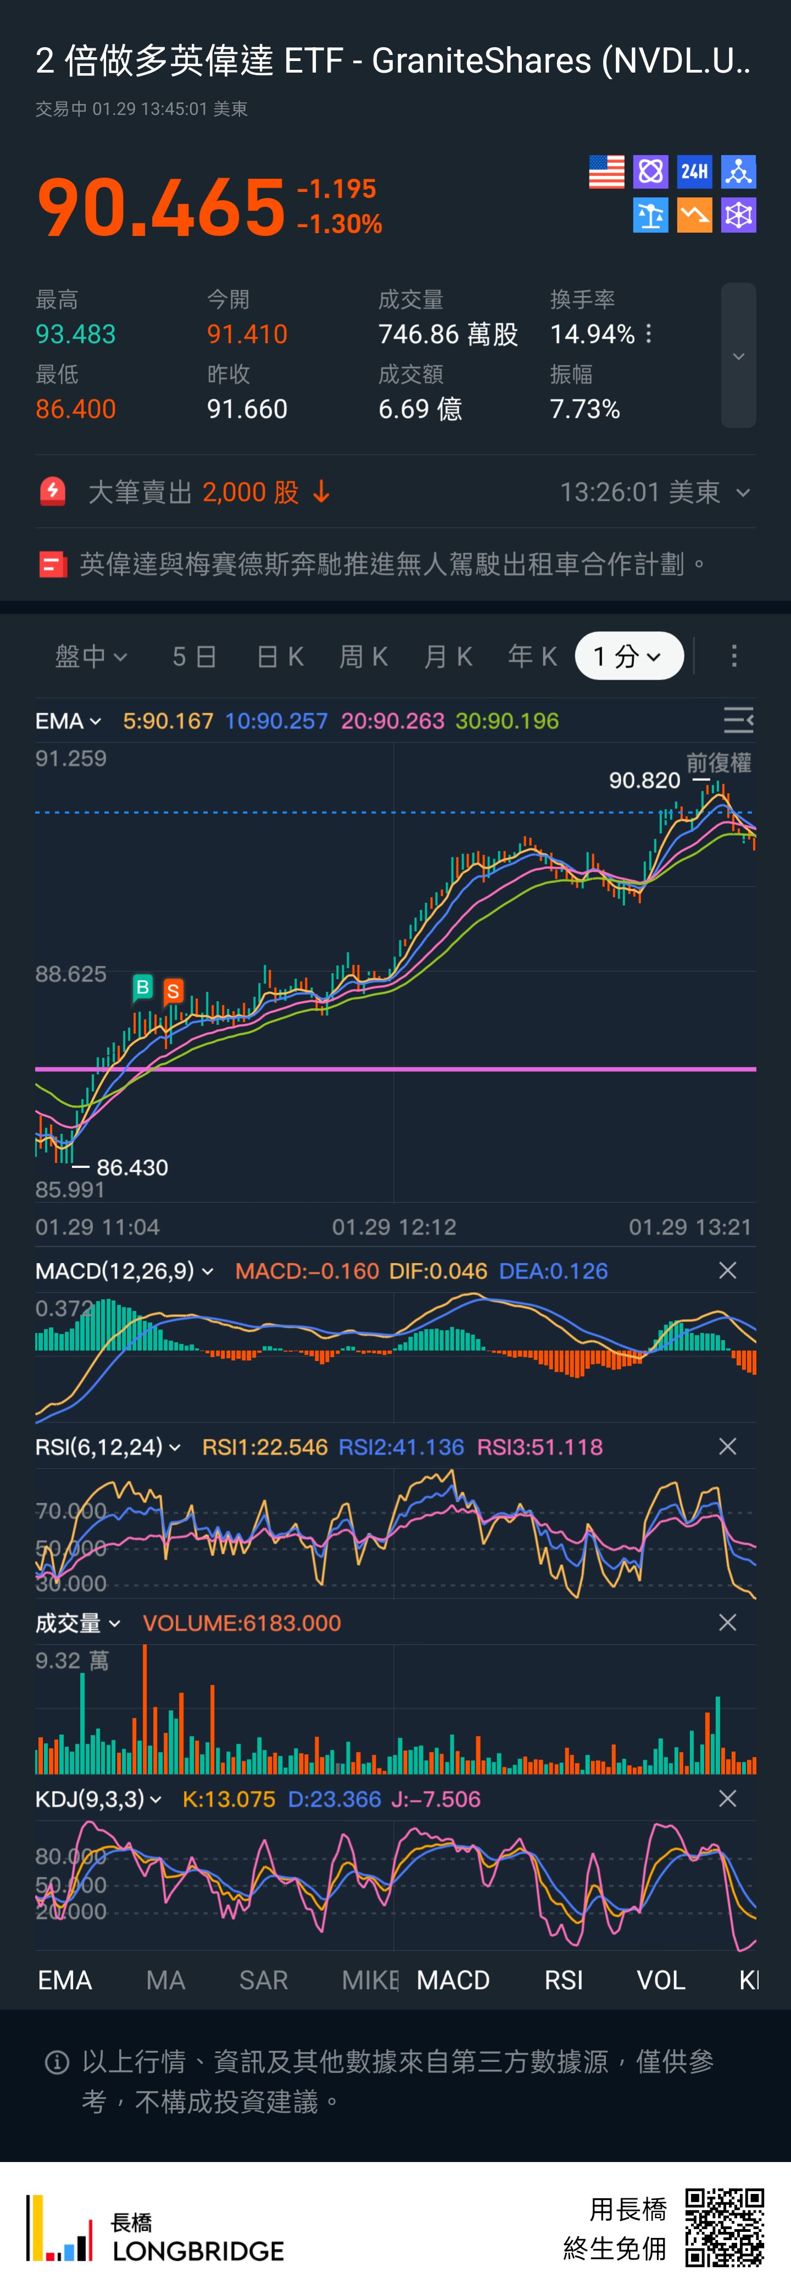Tap the US flag market icon
The height and width of the screenshot is (2294, 791).
[x=606, y=172]
